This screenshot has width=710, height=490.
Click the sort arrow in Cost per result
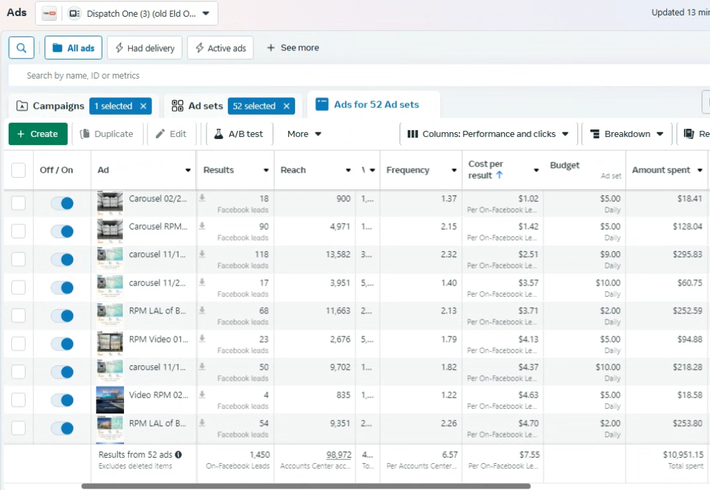point(499,175)
